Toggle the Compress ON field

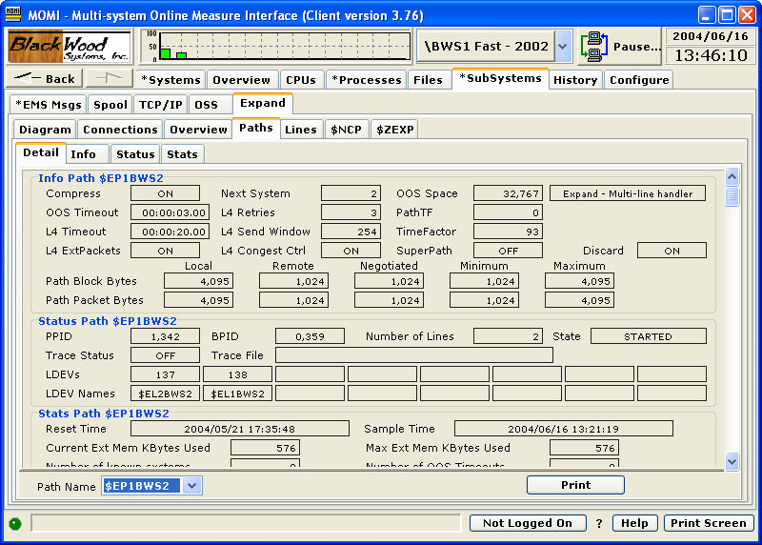click(x=165, y=193)
